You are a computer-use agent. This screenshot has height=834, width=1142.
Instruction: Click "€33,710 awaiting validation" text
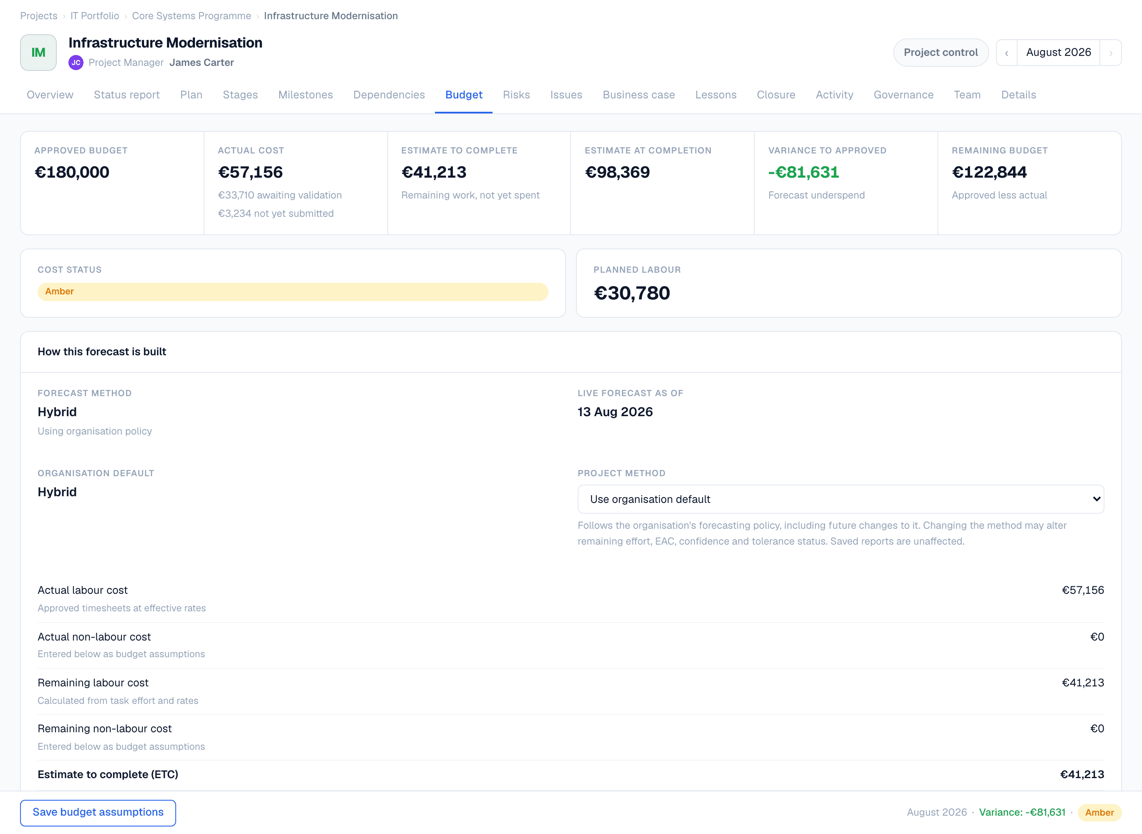tap(280, 196)
